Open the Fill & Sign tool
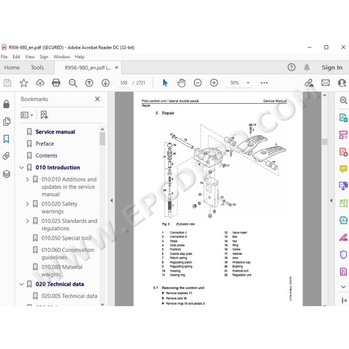349x349 pixels. tap(343, 237)
